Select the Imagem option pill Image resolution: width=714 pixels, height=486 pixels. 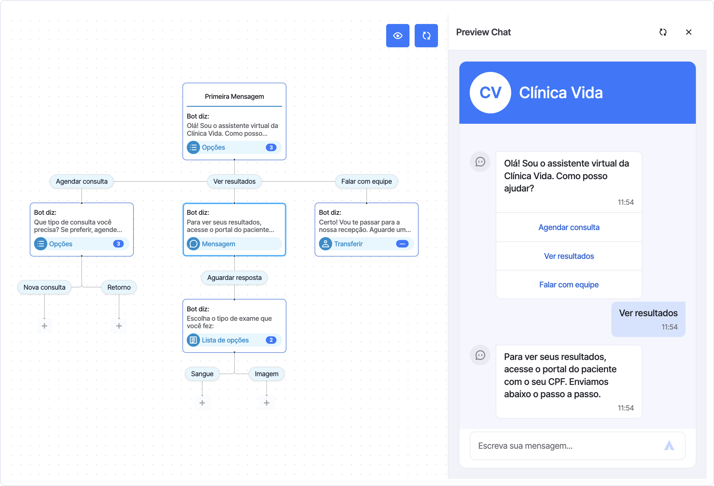267,374
